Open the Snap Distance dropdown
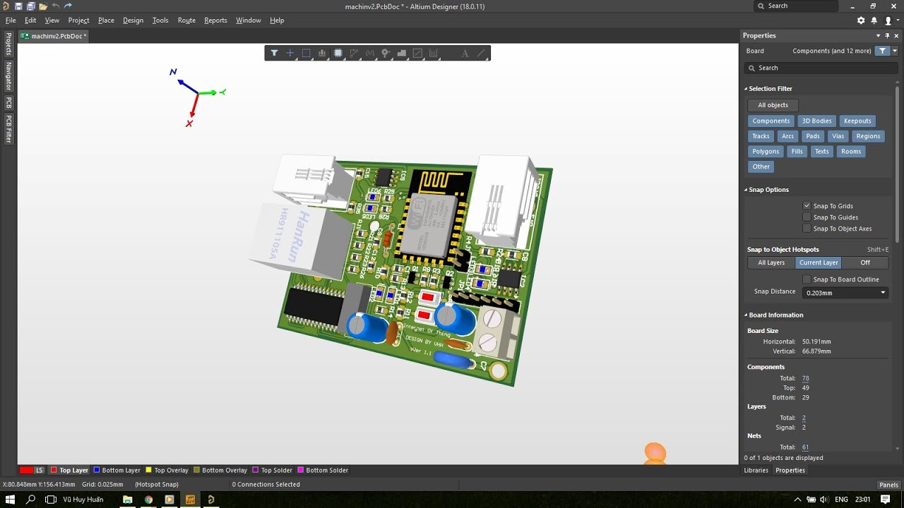The height and width of the screenshot is (508, 904). [x=883, y=292]
